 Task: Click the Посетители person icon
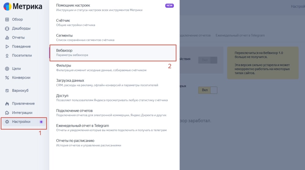tap(7, 55)
